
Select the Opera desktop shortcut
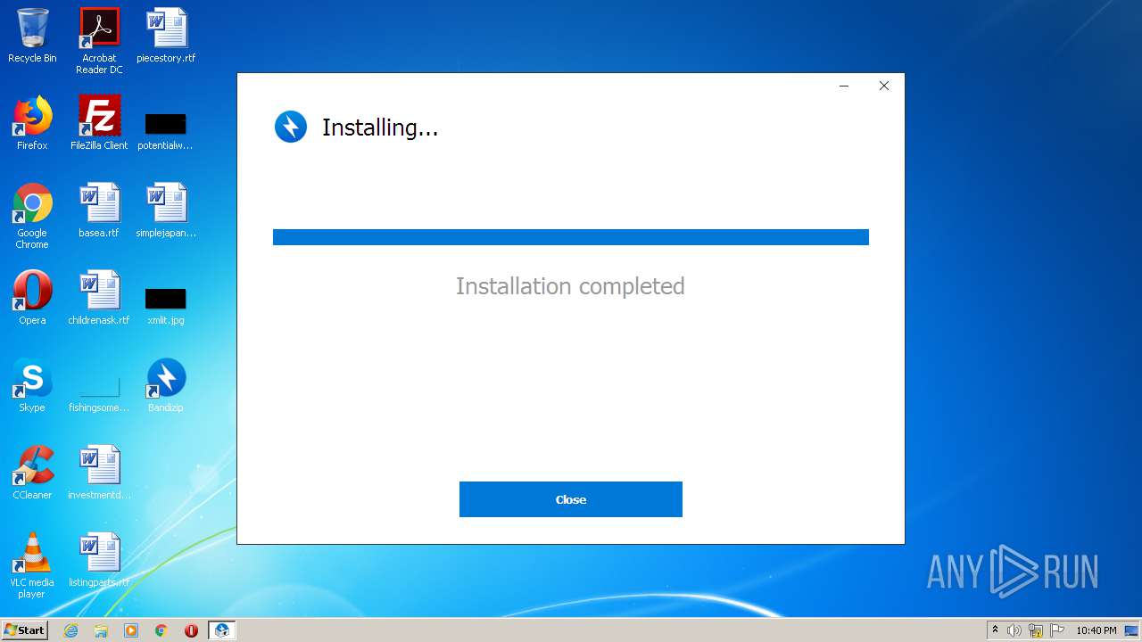[32, 298]
